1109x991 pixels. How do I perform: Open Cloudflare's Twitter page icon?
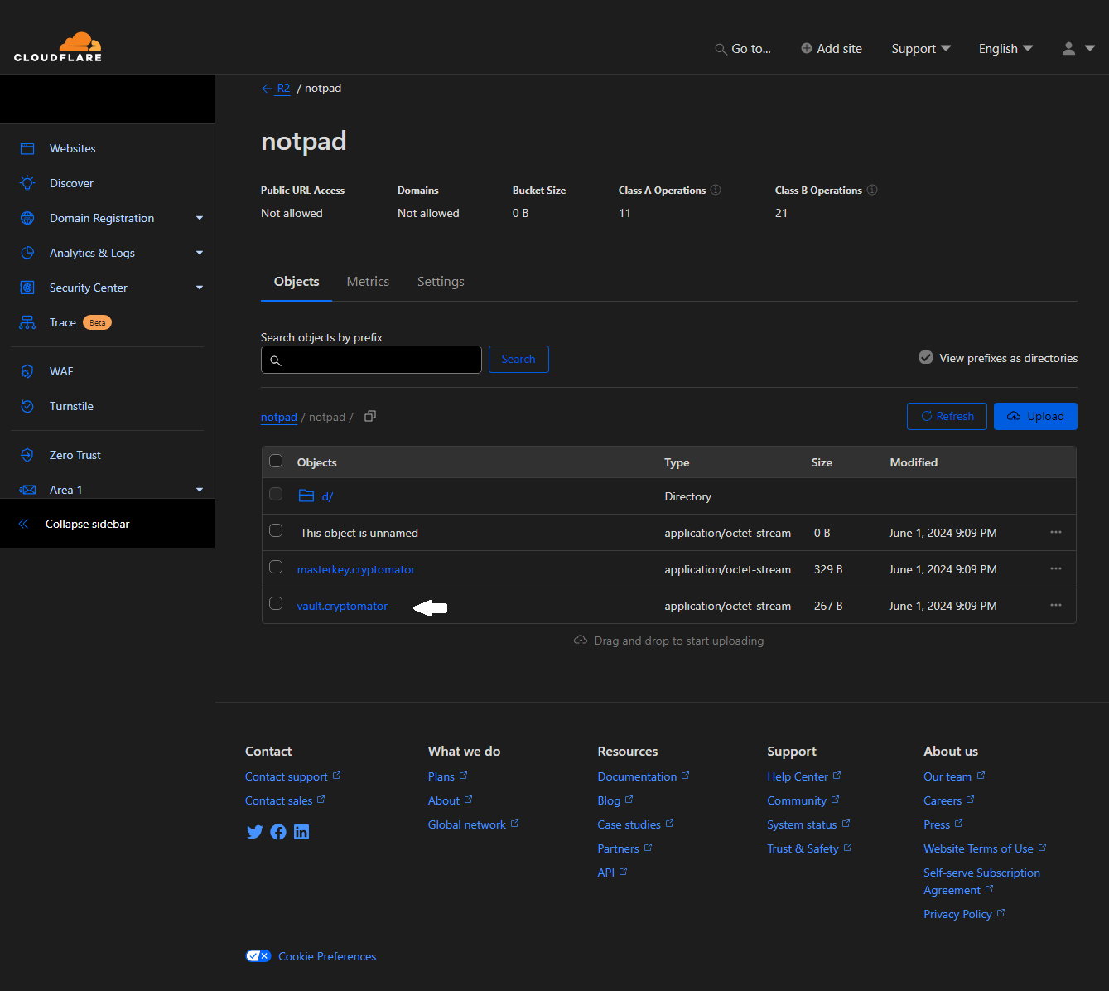pyautogui.click(x=254, y=832)
